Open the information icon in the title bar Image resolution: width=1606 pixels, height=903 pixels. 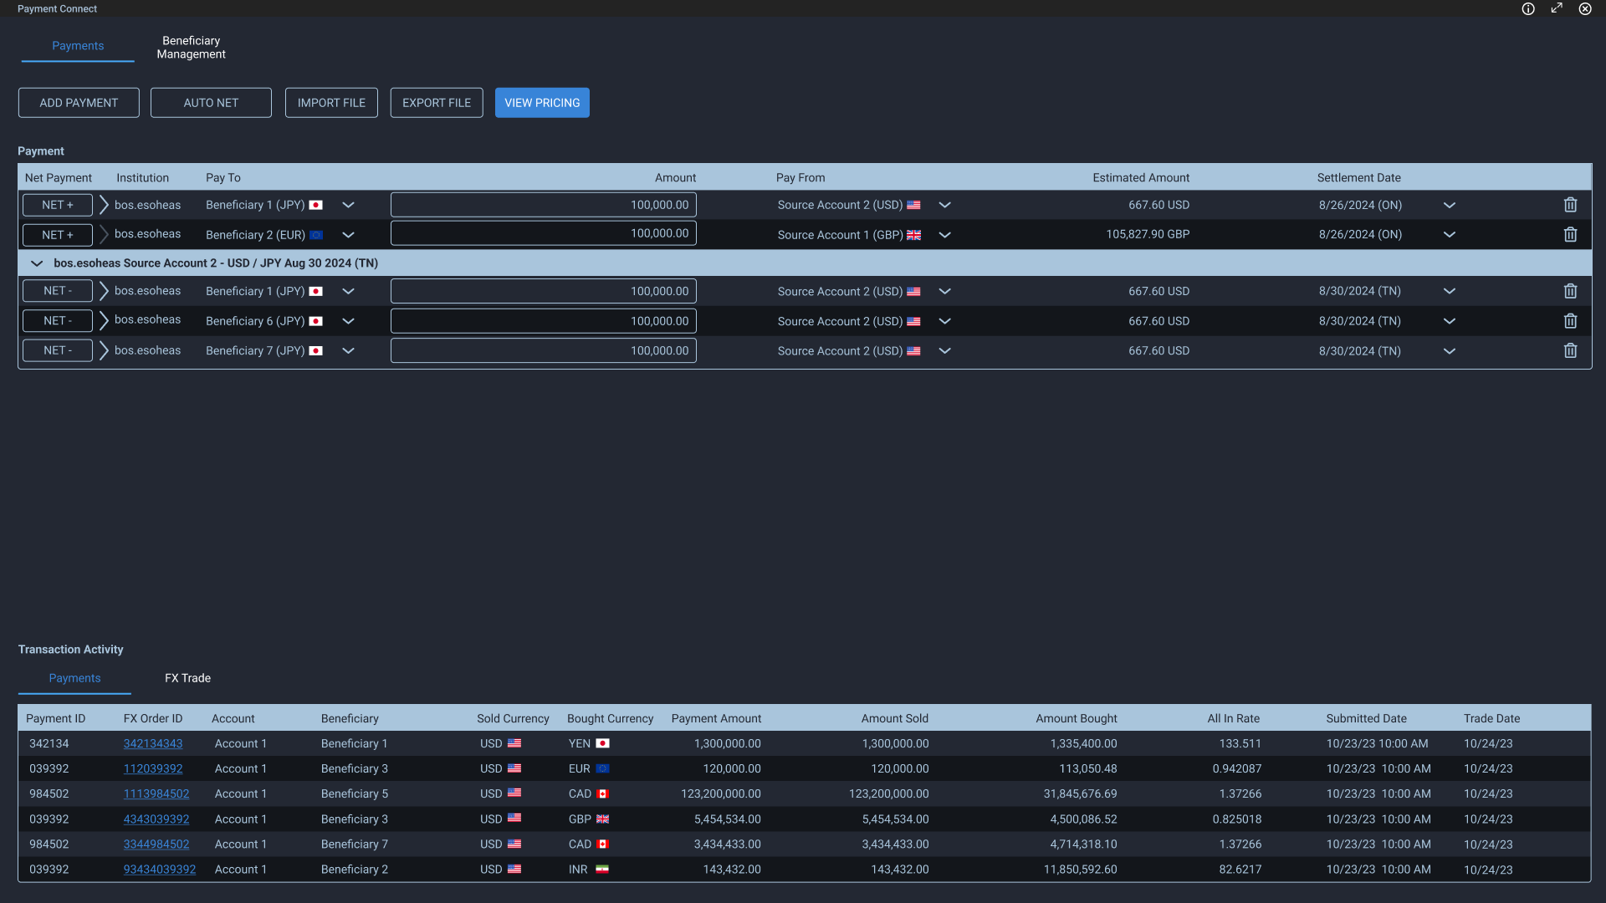[x=1528, y=8]
